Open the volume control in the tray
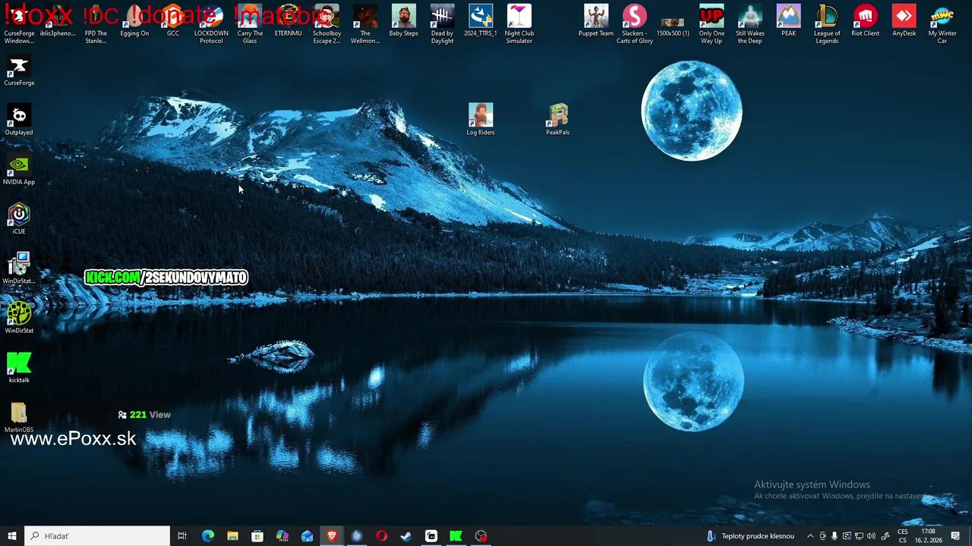 pyautogui.click(x=871, y=536)
